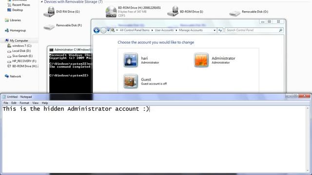The height and width of the screenshot is (175, 312).
Task: Minimize the Control Panel window
Action: point(263,21)
